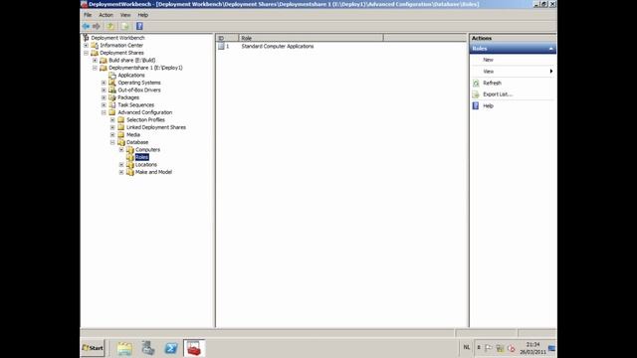637x358 pixels.
Task: Click the Computers database node icon
Action: [x=130, y=150]
